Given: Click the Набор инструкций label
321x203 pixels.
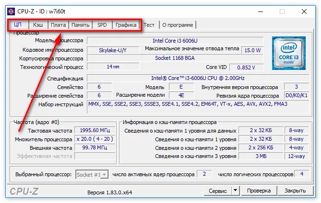Looking at the screenshot, I should point(61,104).
